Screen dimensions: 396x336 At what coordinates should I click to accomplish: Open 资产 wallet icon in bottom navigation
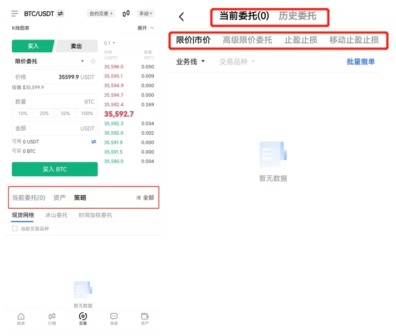point(145,318)
